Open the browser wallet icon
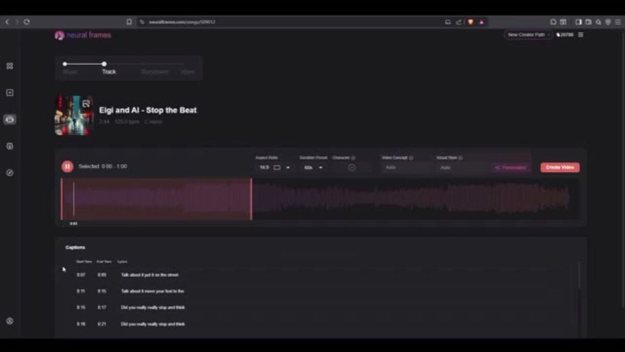This screenshot has height=352, width=625. coord(588,22)
